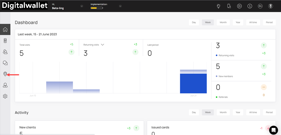Viewport: 281px width, 135px height.
Task: Open the Home dashboard sidebar icon
Action: point(5,29)
